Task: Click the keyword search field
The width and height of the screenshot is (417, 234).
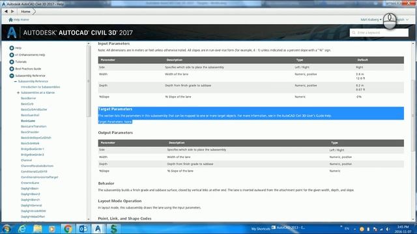Action: click(379, 32)
